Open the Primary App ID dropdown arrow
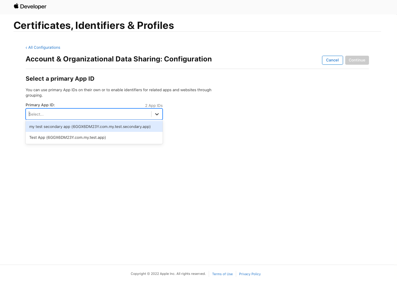The width and height of the screenshot is (397, 283). click(157, 114)
